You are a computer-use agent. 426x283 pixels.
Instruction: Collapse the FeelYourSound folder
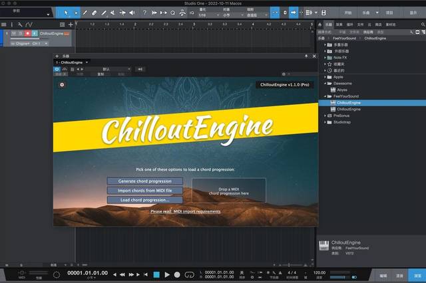325,96
